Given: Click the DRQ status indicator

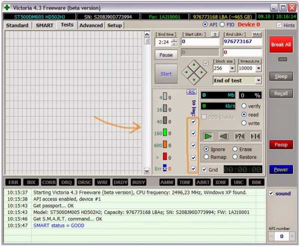Looking at the screenshot, I should click(x=66, y=182).
